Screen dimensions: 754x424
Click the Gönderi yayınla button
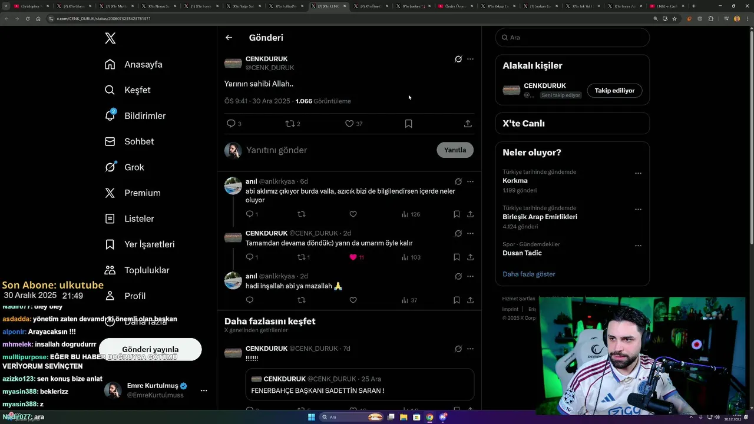click(x=150, y=349)
